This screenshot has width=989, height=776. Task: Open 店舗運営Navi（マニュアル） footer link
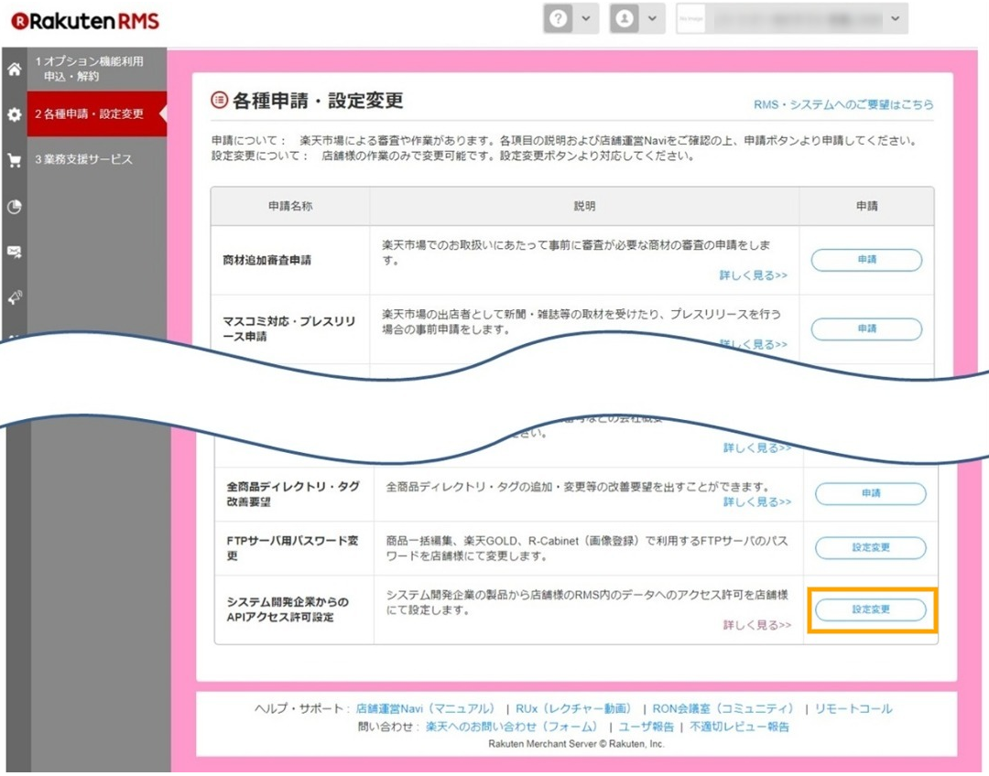[x=425, y=709]
